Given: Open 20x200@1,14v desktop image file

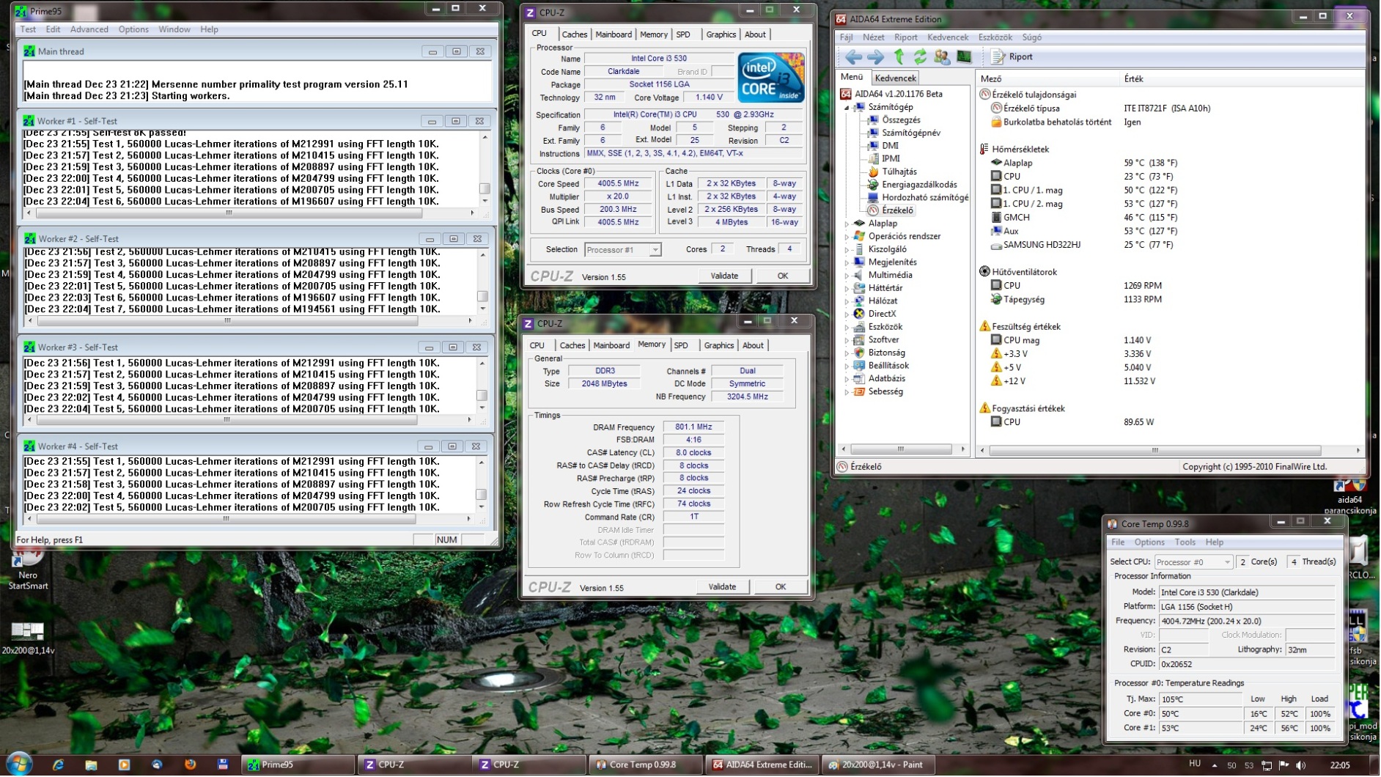Looking at the screenshot, I should 28,637.
